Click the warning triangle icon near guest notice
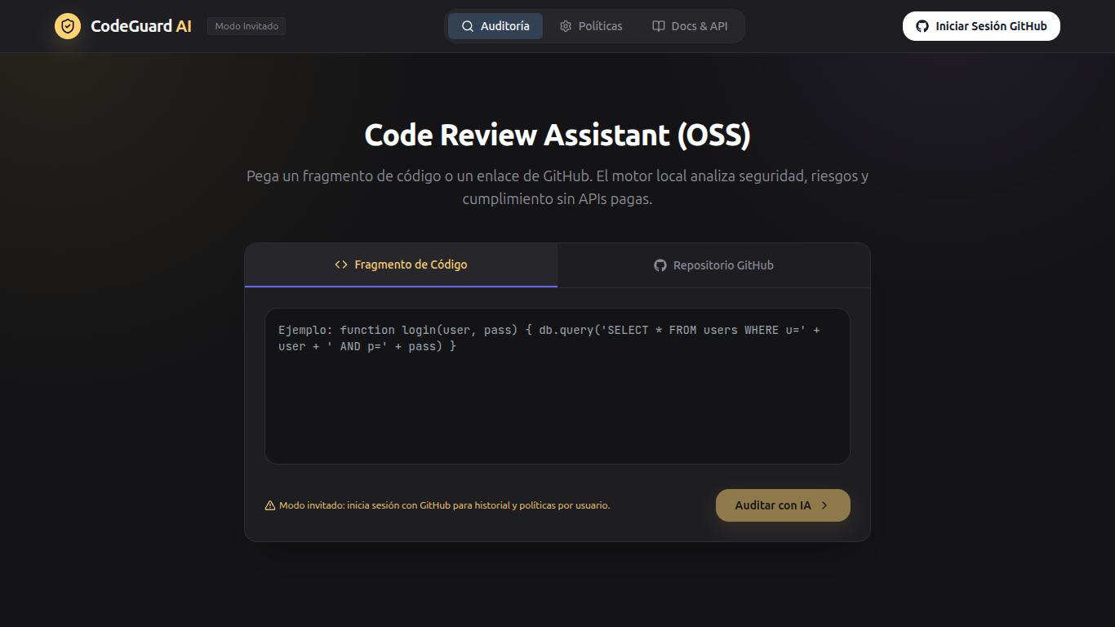1115x627 pixels. point(270,505)
